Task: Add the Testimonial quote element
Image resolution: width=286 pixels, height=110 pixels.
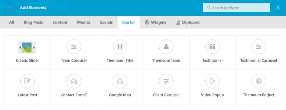Action: (213, 52)
